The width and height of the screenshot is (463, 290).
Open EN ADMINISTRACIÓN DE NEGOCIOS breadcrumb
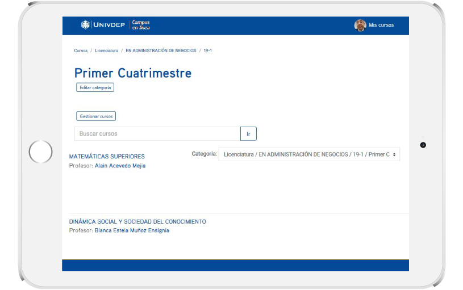click(161, 51)
